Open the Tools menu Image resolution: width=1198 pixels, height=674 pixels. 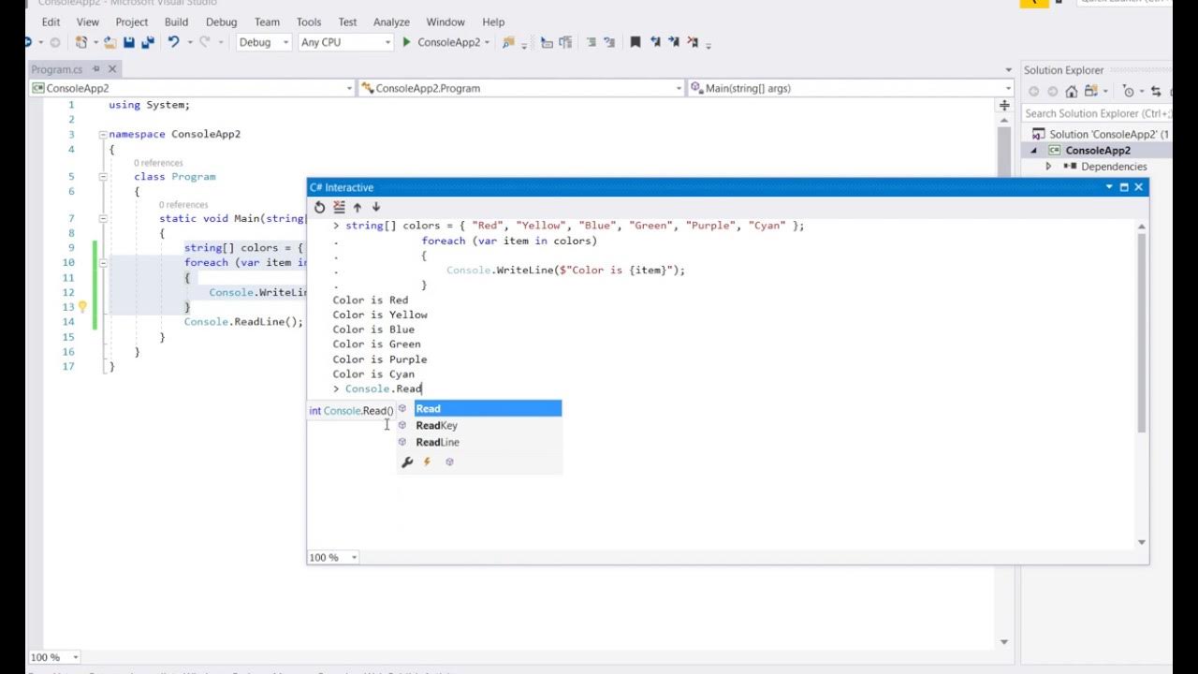tap(309, 22)
